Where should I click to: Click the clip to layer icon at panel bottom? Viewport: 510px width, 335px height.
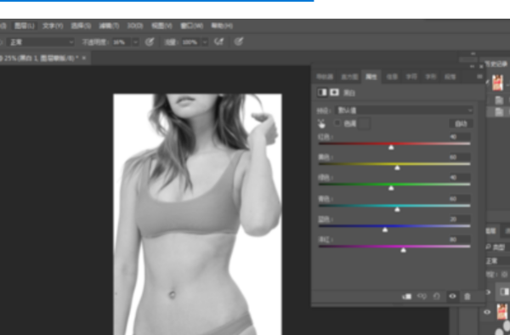tap(406, 296)
